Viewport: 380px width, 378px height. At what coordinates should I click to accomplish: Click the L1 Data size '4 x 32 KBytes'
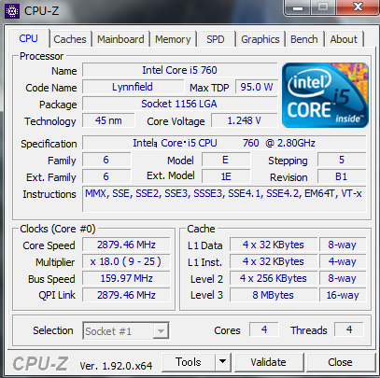click(x=274, y=245)
